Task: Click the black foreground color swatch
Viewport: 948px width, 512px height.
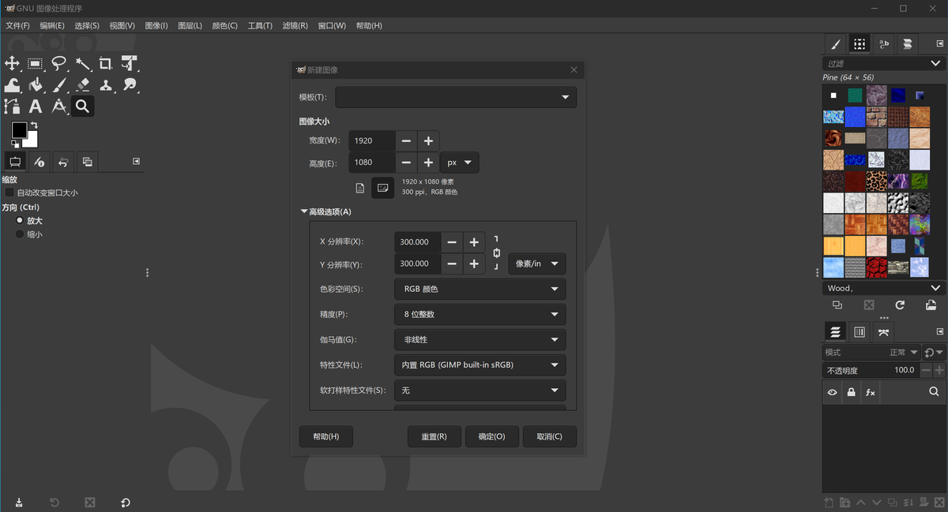Action: (19, 130)
